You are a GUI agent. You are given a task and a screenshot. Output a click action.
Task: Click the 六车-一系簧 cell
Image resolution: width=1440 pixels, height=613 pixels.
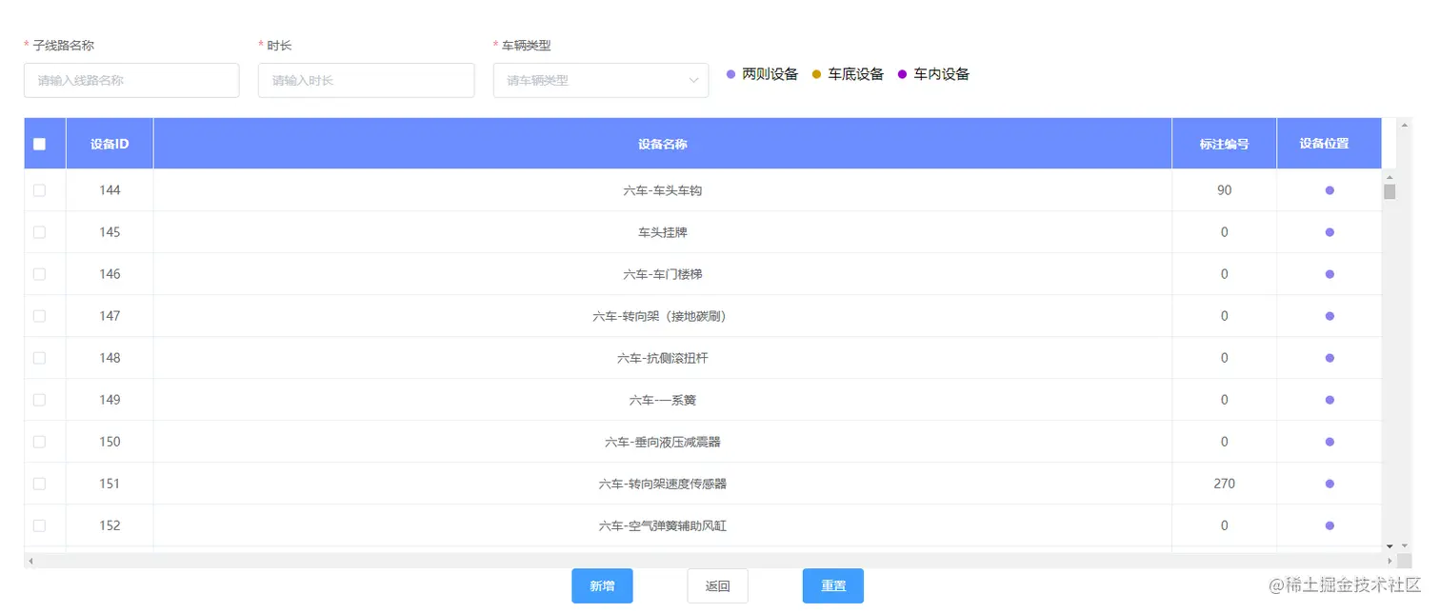663,400
